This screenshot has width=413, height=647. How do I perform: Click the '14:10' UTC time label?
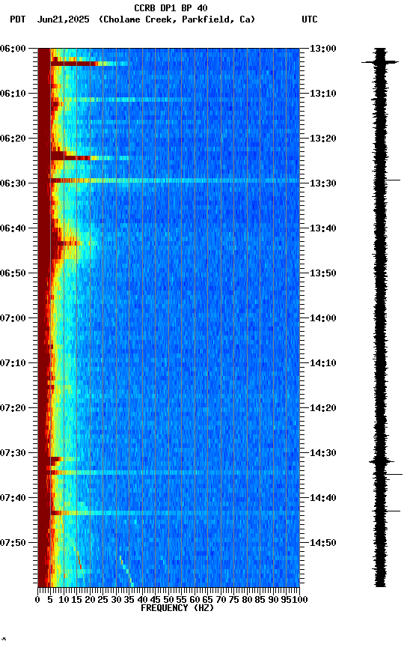[323, 363]
